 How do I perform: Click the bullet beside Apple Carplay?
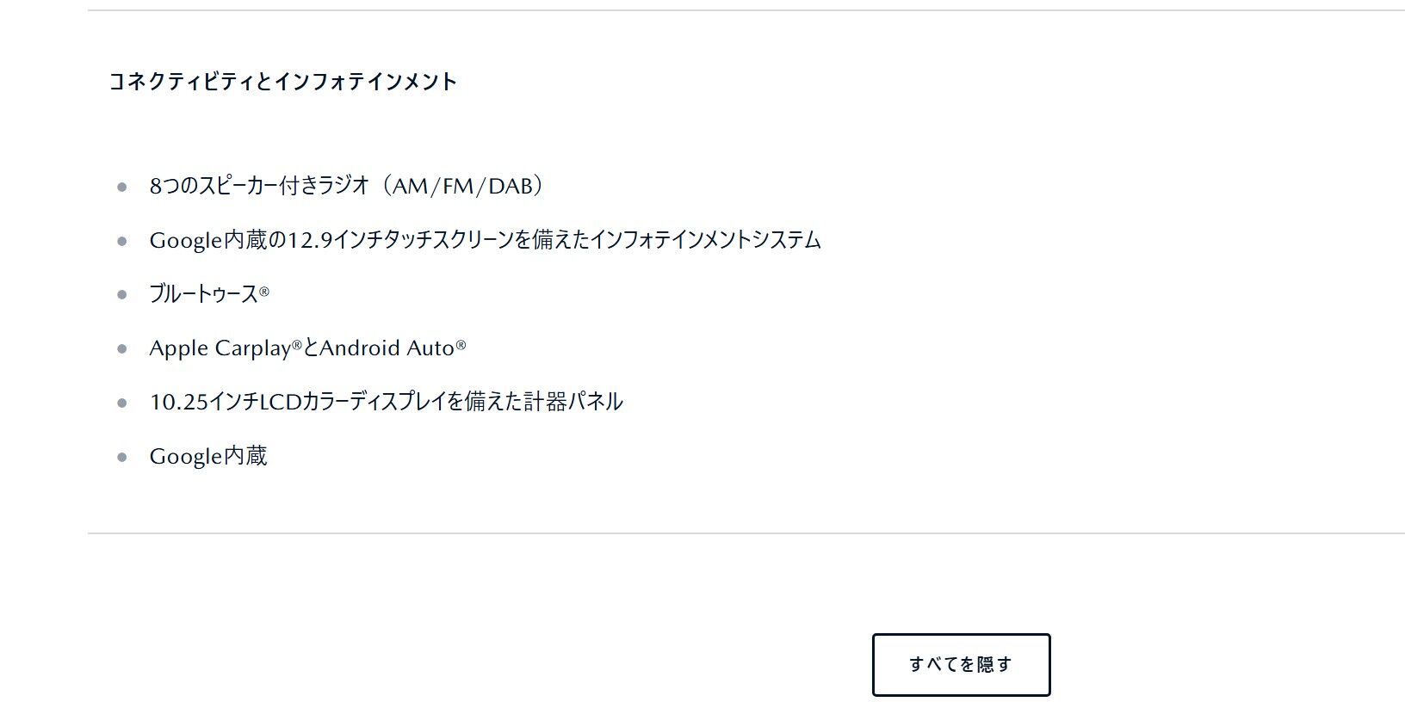[x=122, y=349]
